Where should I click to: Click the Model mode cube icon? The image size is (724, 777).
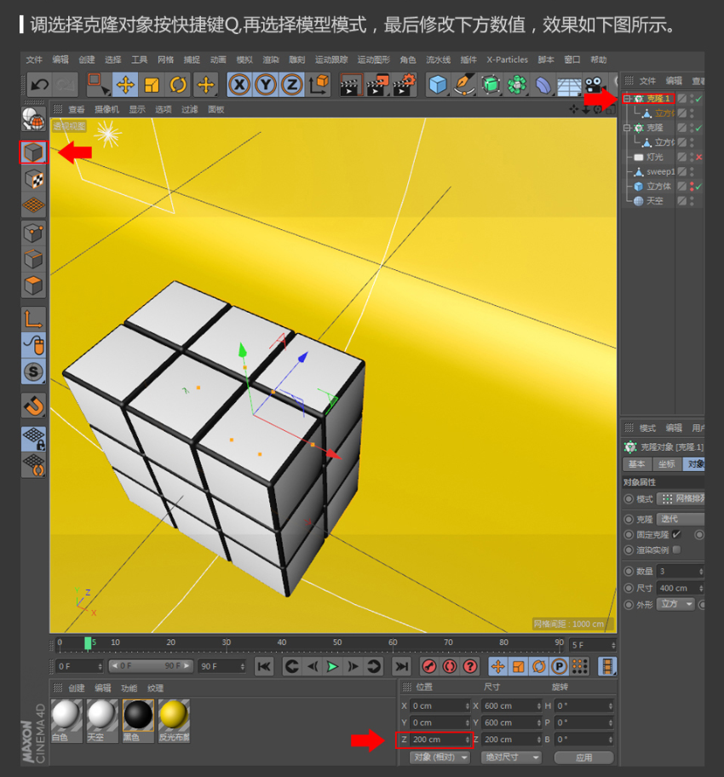[33, 153]
